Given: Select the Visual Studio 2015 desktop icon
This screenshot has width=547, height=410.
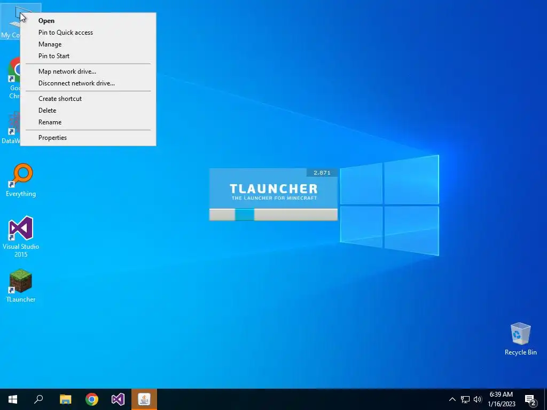Looking at the screenshot, I should [21, 236].
